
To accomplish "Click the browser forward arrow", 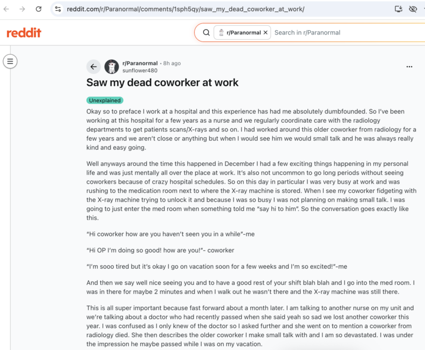I will 22,9.
